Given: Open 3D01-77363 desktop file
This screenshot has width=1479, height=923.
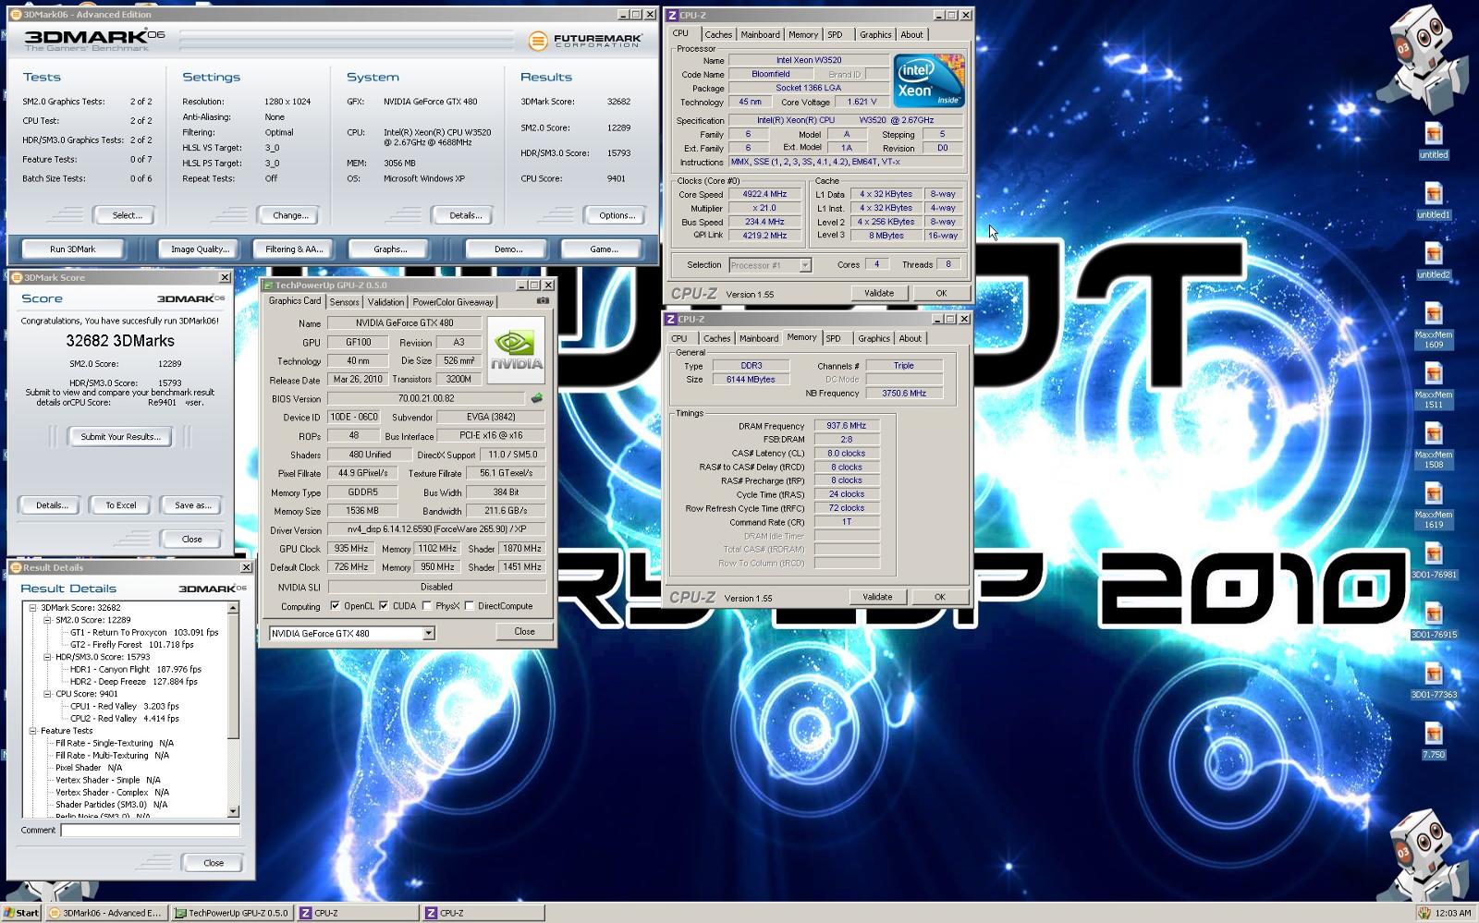Looking at the screenshot, I should [1434, 681].
